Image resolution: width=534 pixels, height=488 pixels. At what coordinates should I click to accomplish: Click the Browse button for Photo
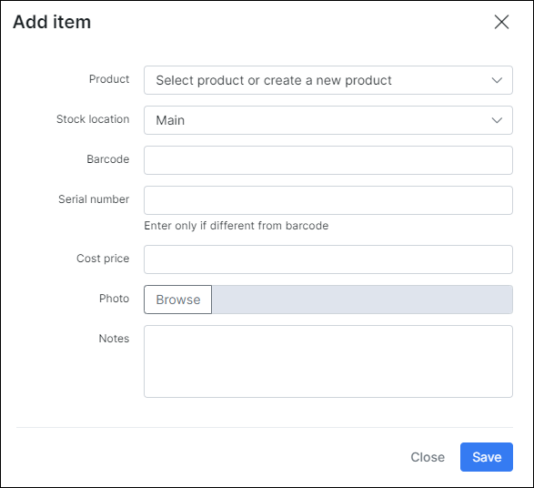tap(177, 300)
